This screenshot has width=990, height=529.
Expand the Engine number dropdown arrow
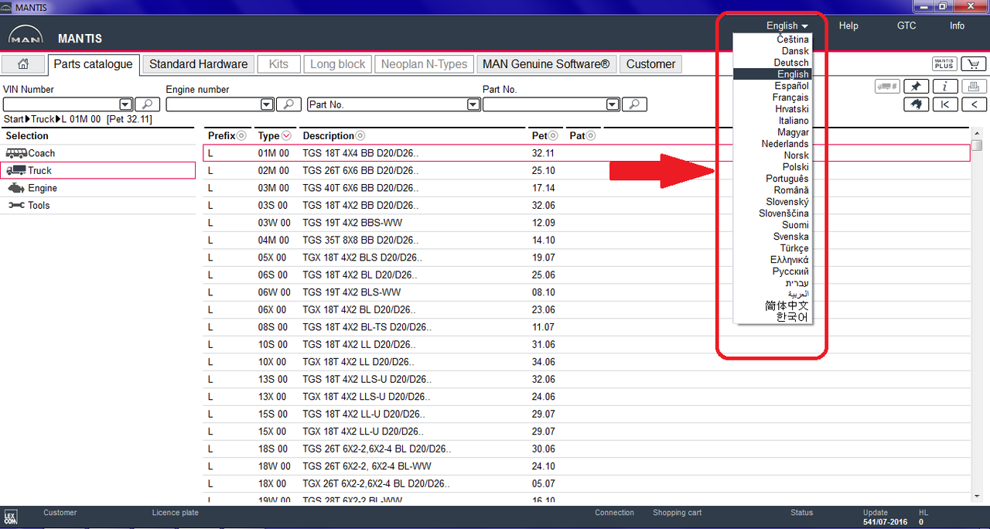[x=267, y=104]
